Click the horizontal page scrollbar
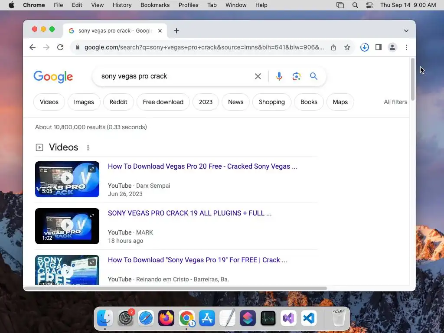This screenshot has height=333, width=444. point(176,288)
